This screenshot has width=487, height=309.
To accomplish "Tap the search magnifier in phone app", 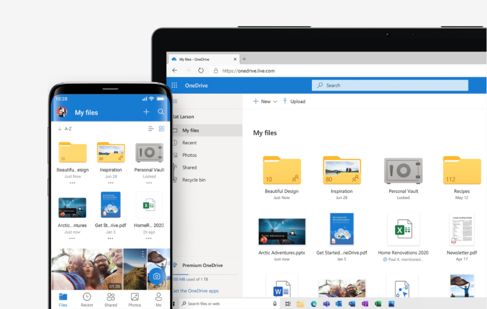I will [x=161, y=112].
